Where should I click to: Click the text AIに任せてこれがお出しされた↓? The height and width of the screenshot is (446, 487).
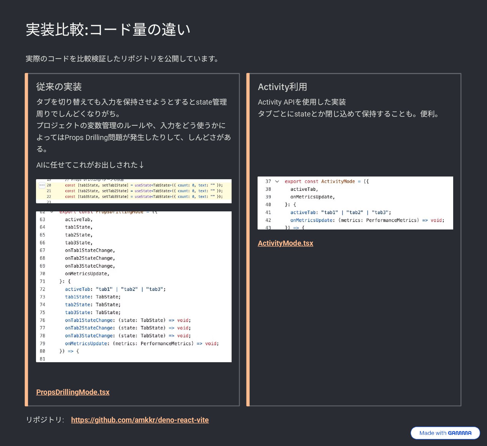(90, 165)
